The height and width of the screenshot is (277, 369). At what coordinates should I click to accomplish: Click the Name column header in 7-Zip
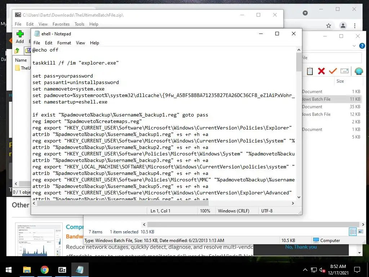point(21,60)
